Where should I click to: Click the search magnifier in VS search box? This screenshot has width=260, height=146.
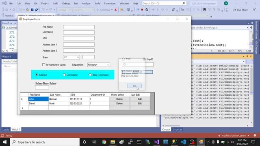pyautogui.click(x=184, y=3)
